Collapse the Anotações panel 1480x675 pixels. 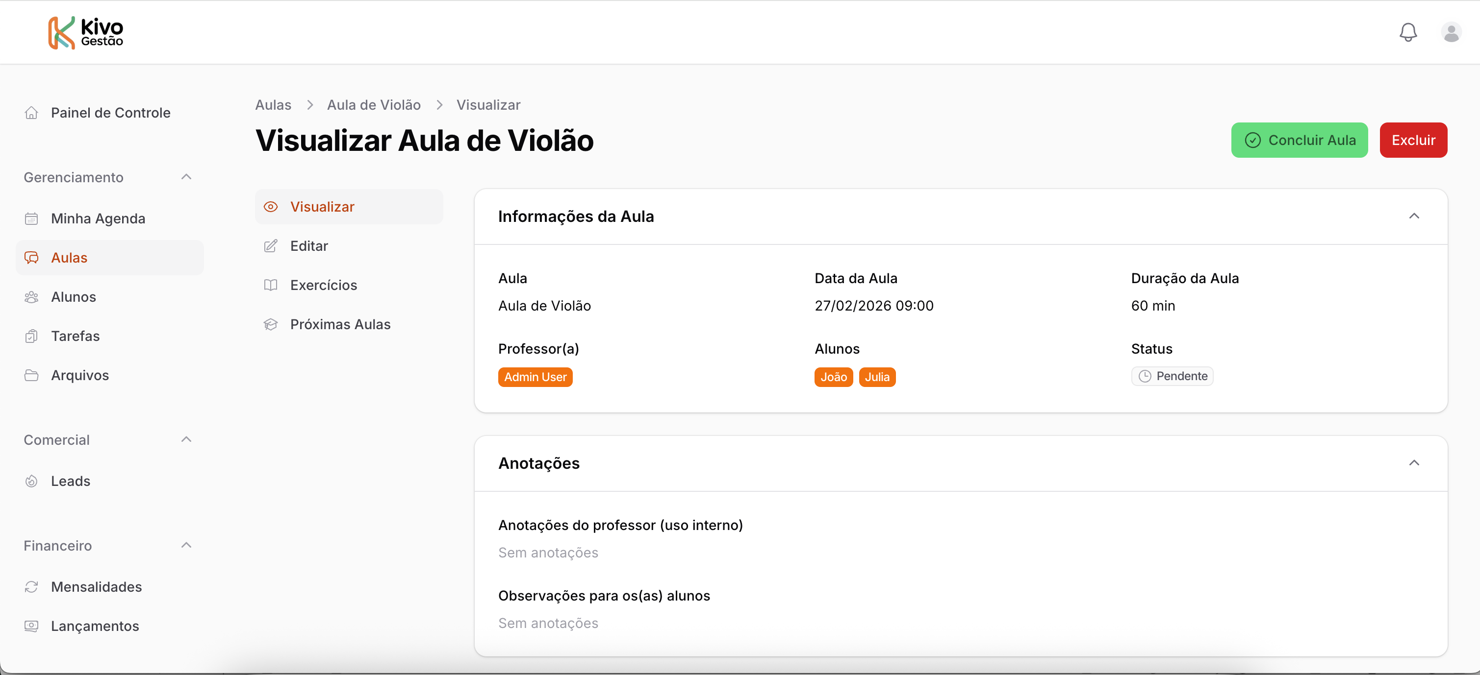tap(1415, 462)
